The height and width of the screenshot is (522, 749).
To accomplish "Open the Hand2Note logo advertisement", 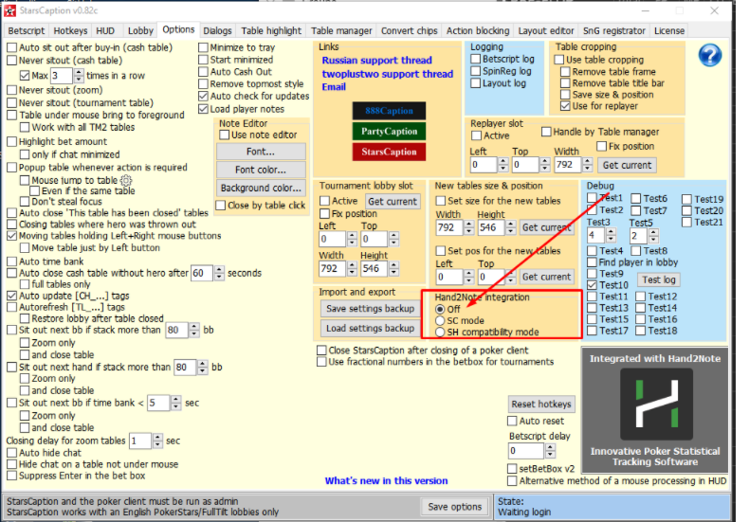I will coord(655,410).
